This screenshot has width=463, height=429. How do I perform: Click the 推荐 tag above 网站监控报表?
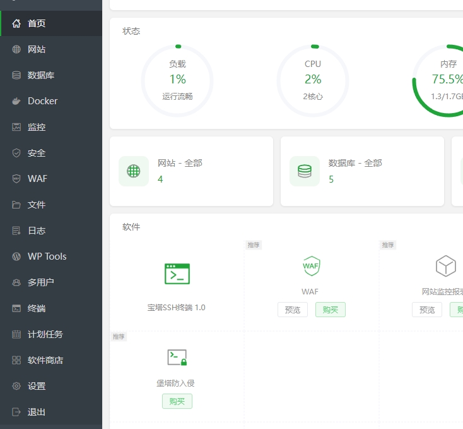tap(388, 245)
